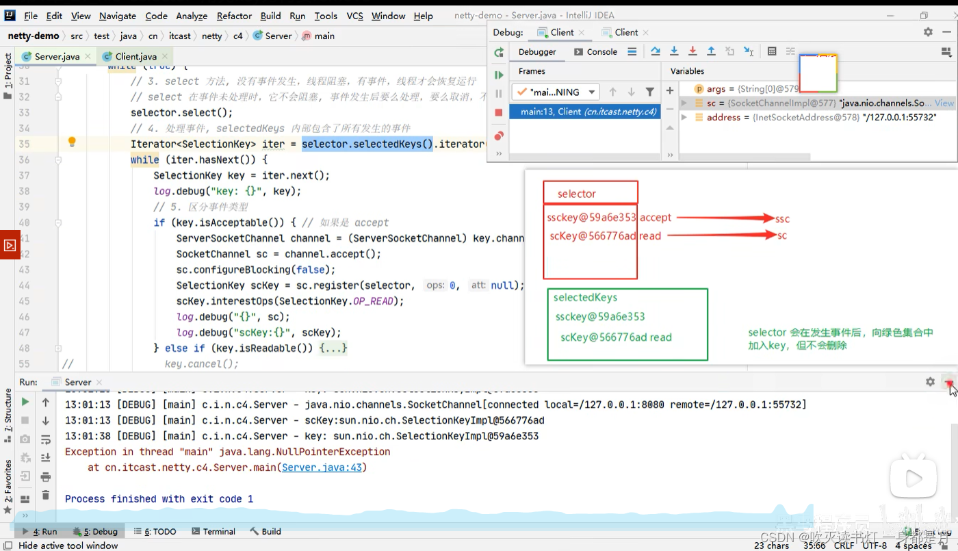958x551 pixels.
Task: Print the Run console output
Action: pyautogui.click(x=46, y=476)
